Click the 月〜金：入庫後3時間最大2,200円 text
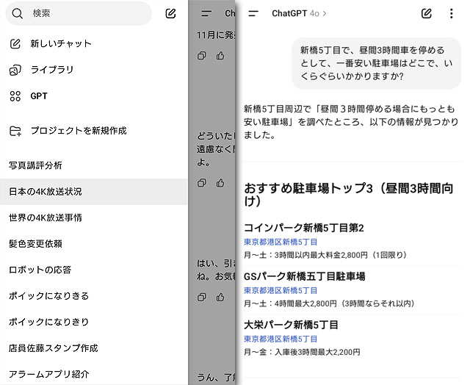 (302, 352)
